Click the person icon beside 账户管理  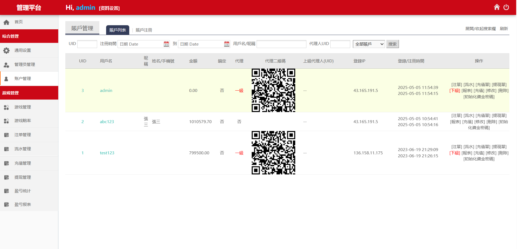pos(6,79)
